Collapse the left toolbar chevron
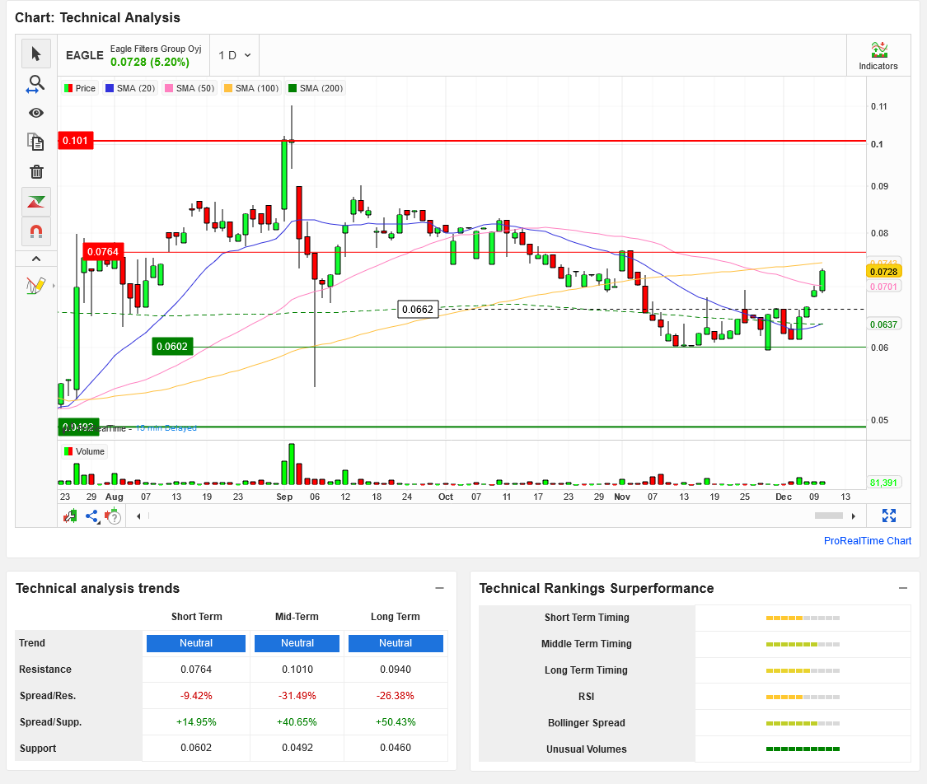The width and height of the screenshot is (927, 784). 35,259
